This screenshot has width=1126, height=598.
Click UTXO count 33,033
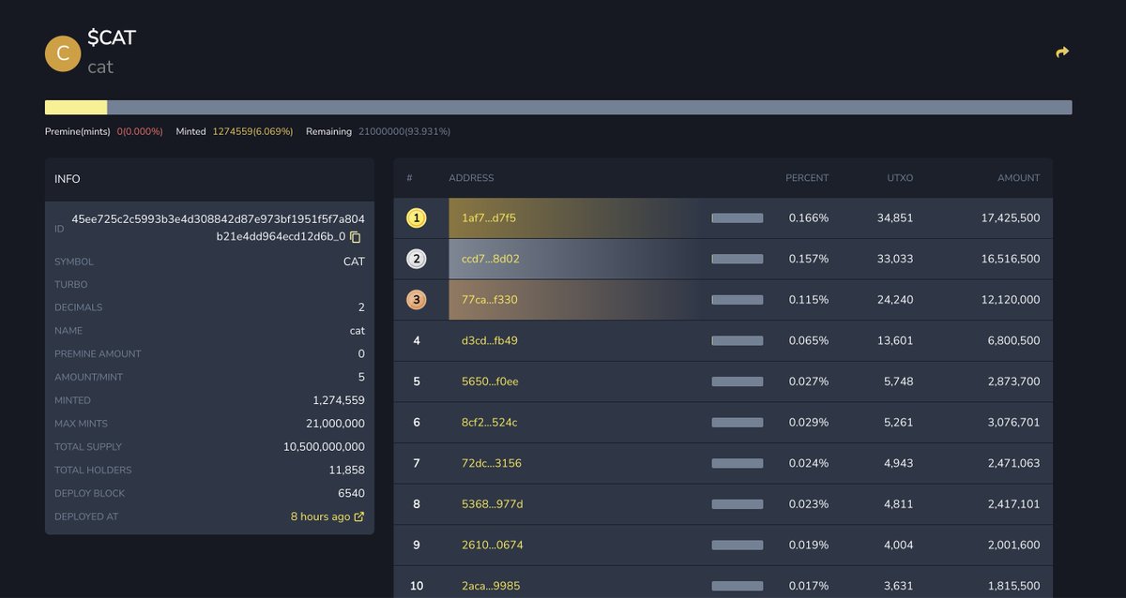[x=895, y=259]
